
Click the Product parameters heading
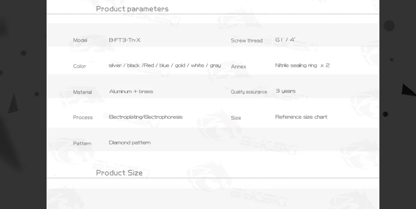coord(132,9)
